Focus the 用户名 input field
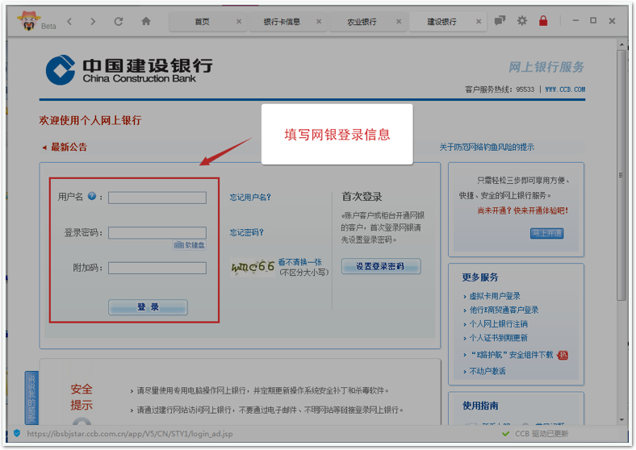Screen dimensions: 636x450 (x=157, y=198)
